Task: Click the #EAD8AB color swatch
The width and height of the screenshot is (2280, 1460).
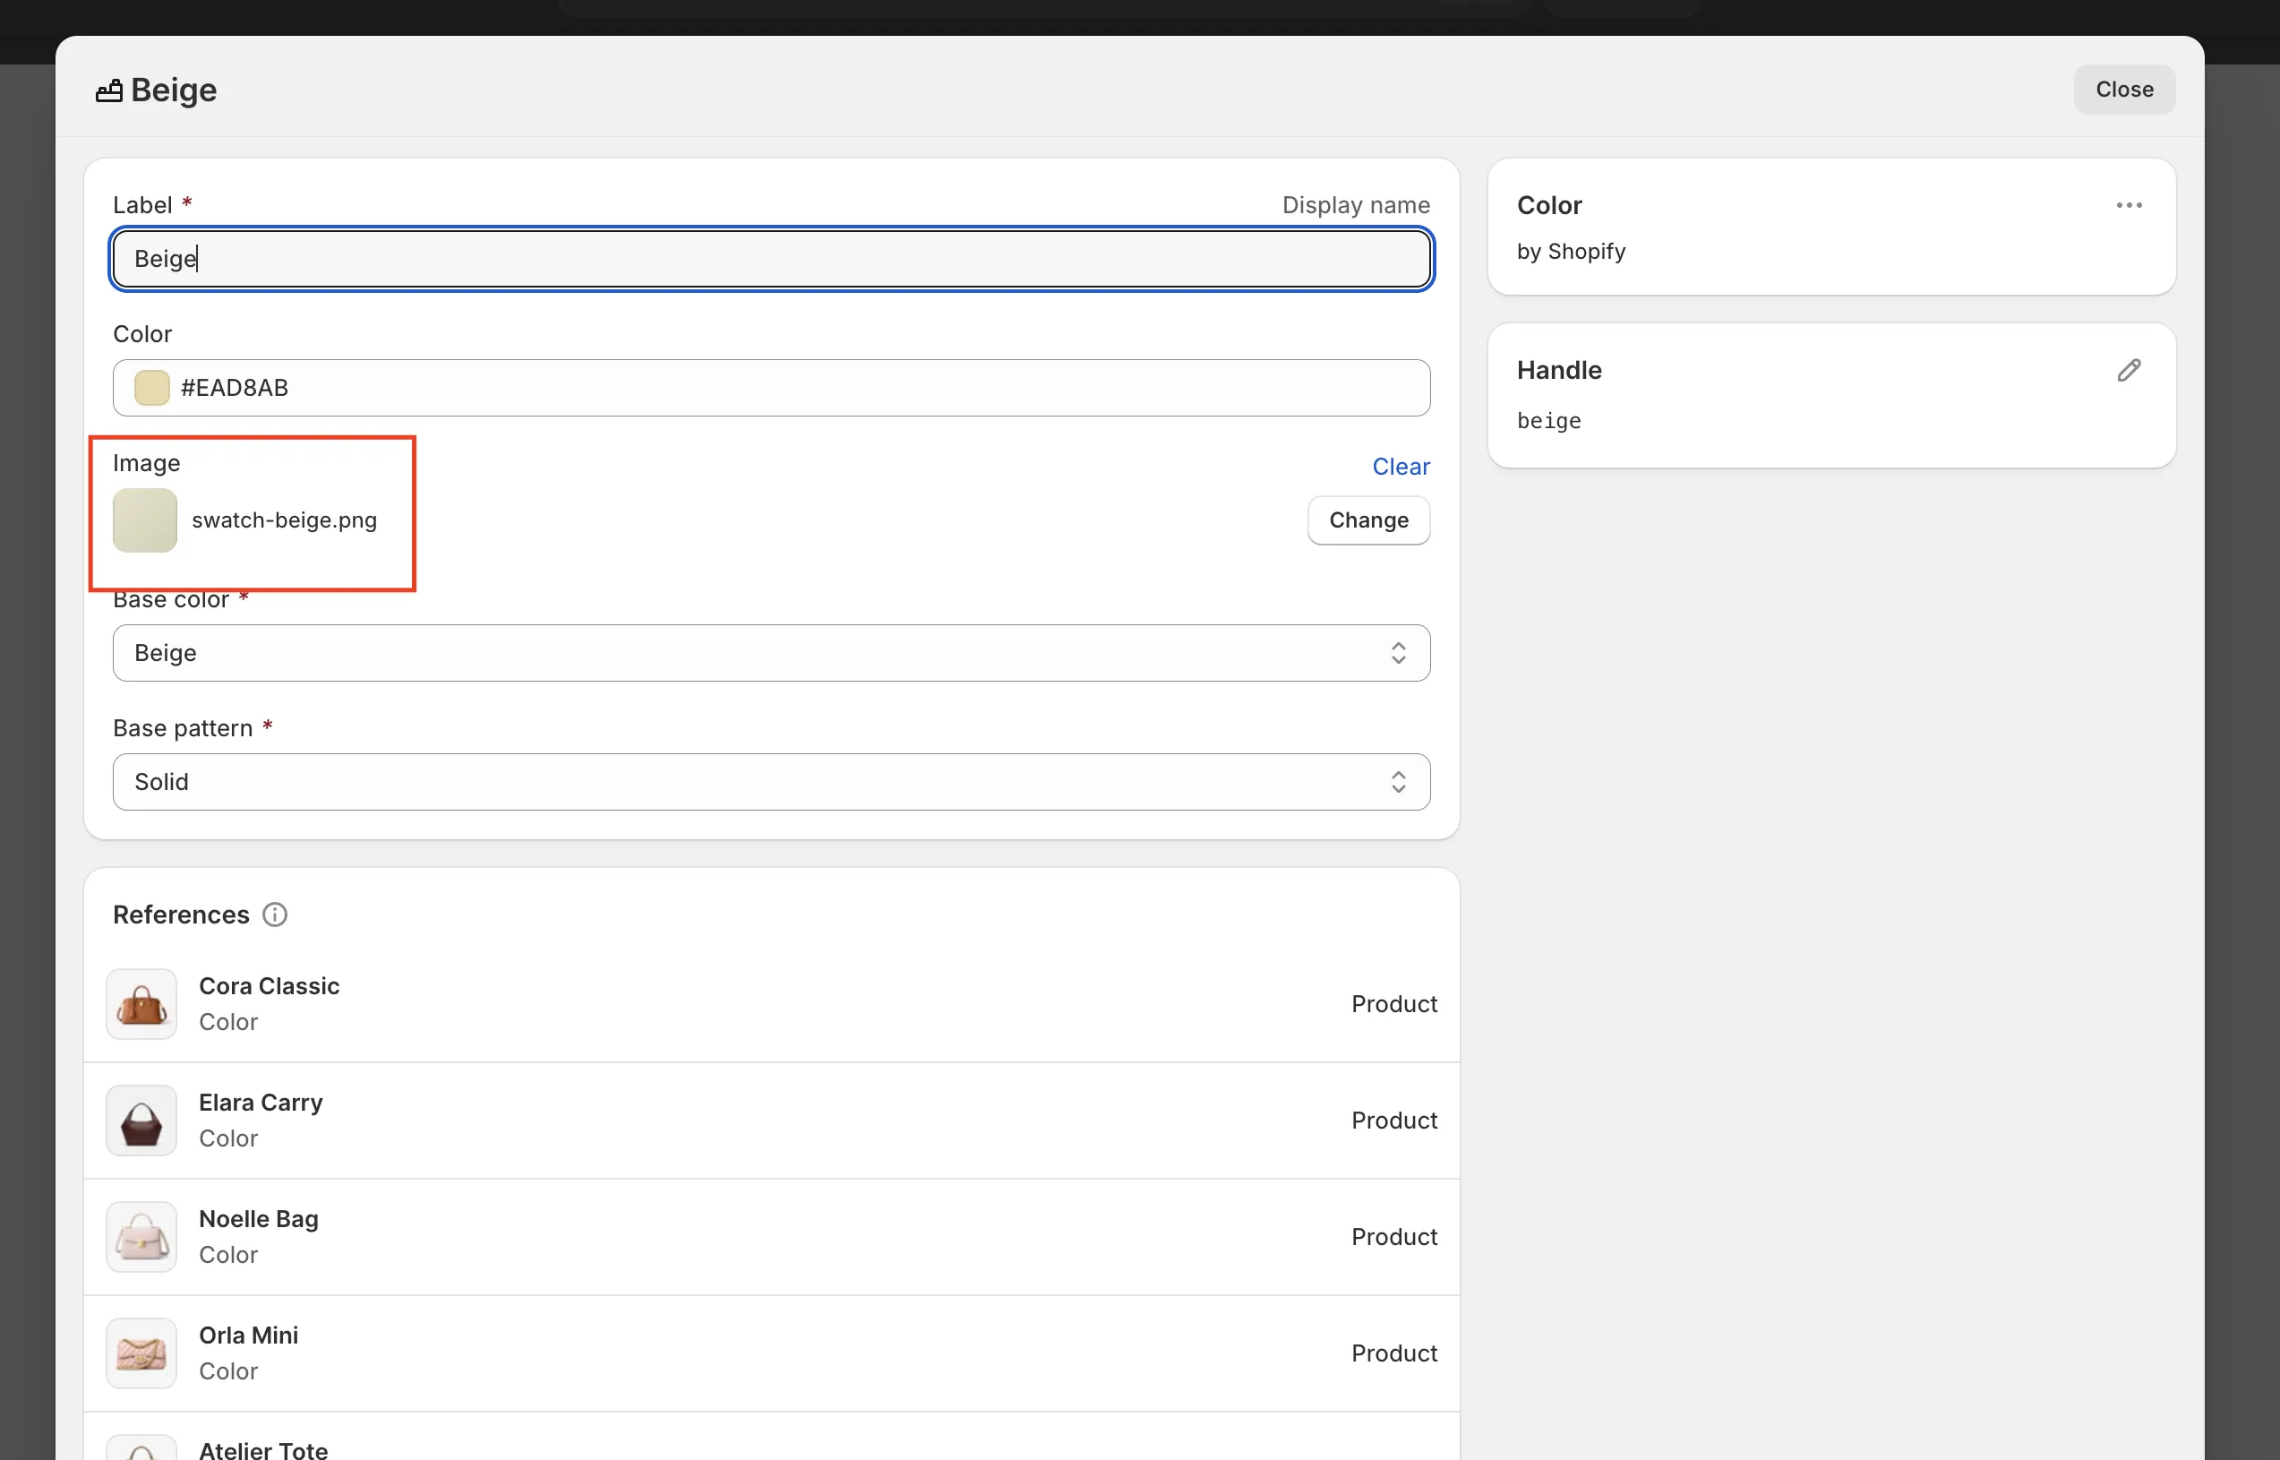Action: [151, 388]
